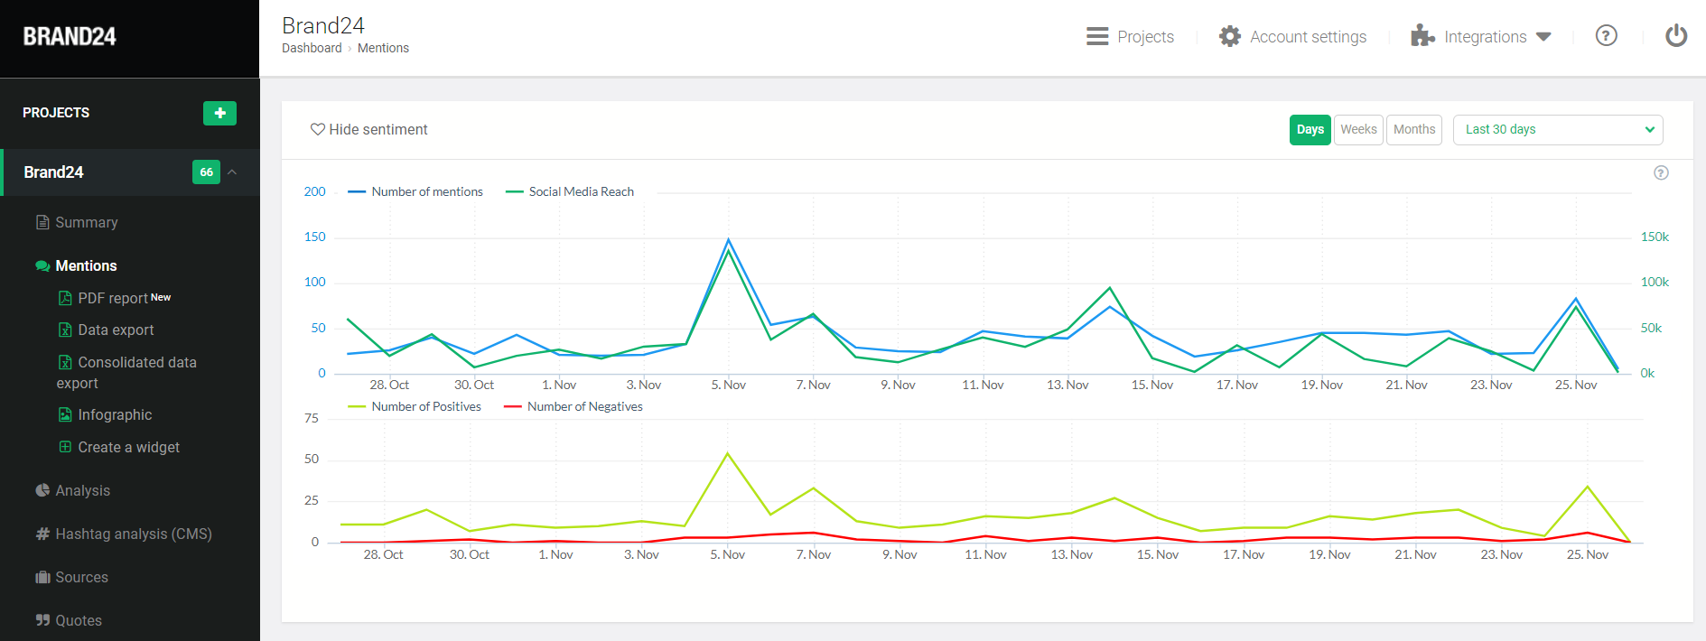Viewport: 1706px width, 641px height.
Task: Click the BRAND24 logo
Action: coord(70,37)
